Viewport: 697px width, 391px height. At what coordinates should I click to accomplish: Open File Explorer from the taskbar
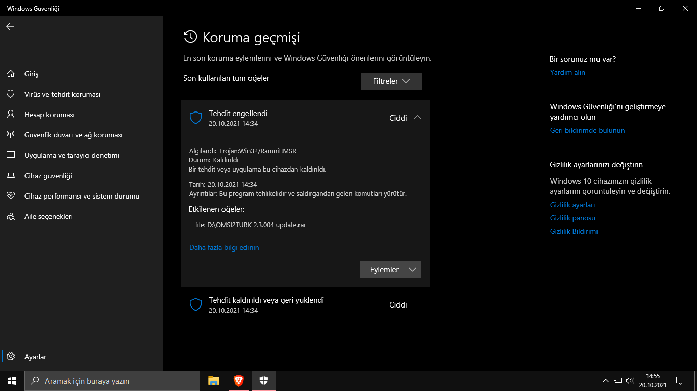click(x=213, y=381)
